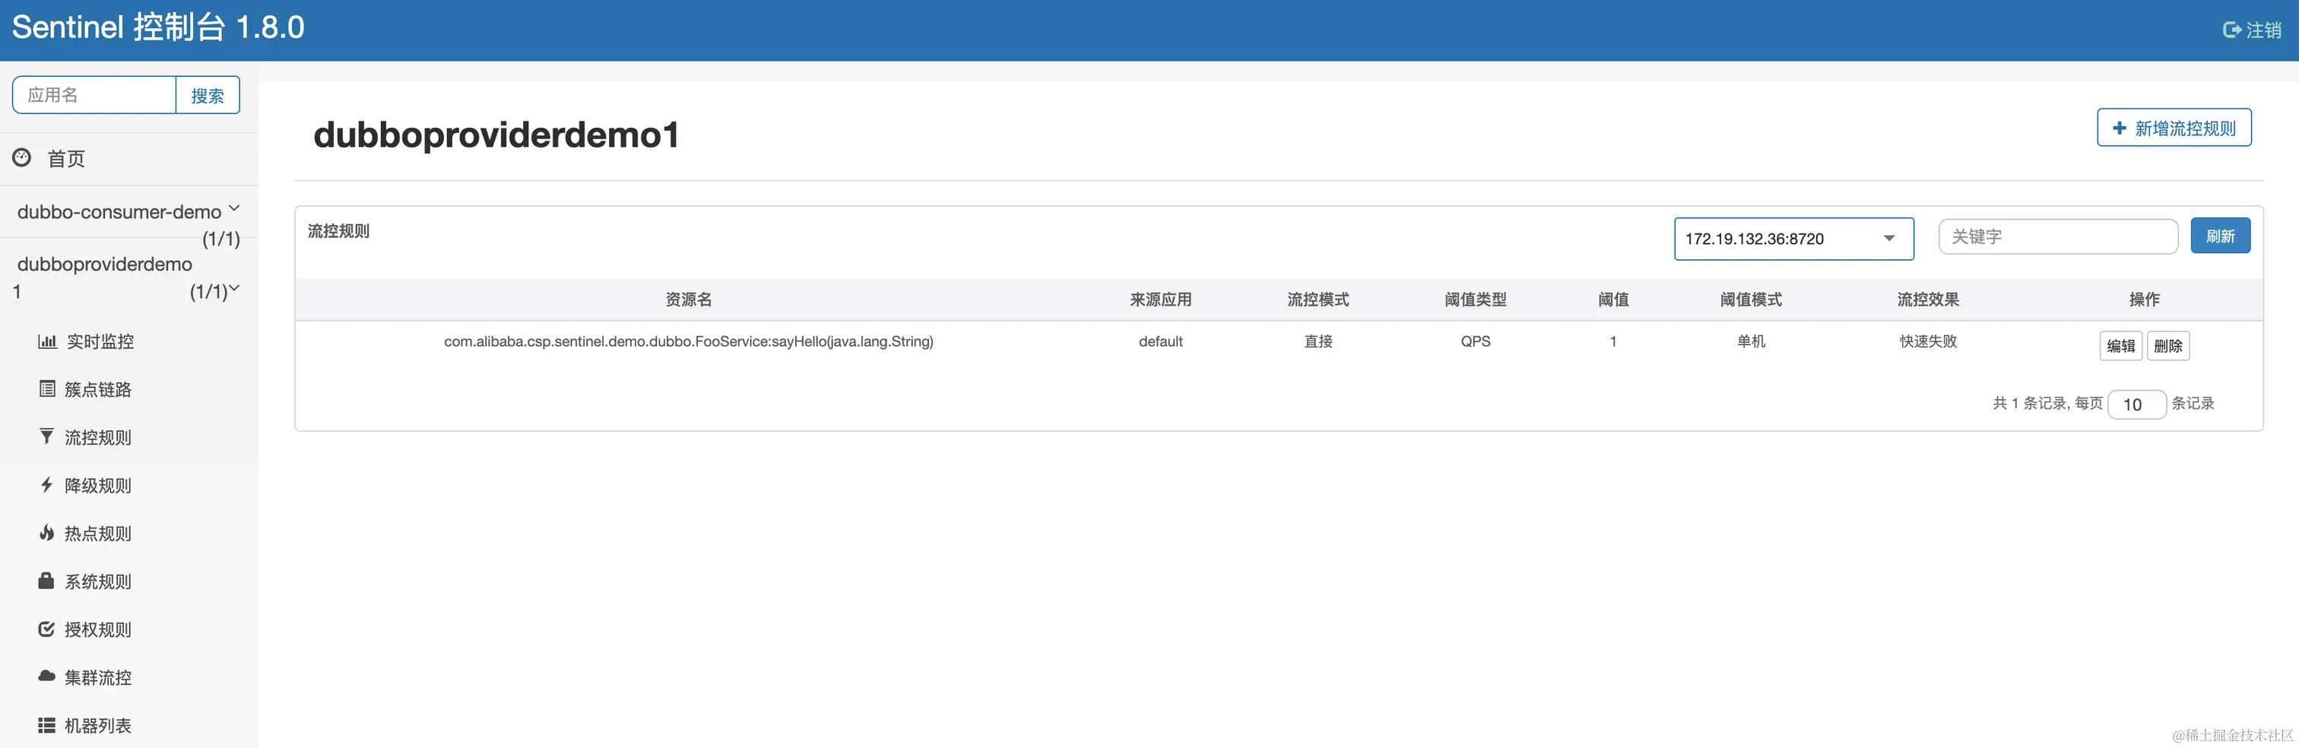
Task: Click the QPS threshold type cell
Action: (1475, 341)
